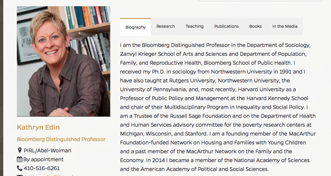Click Kathryn Edin's profile photo
The width and height of the screenshot is (331, 176).
(64, 61)
